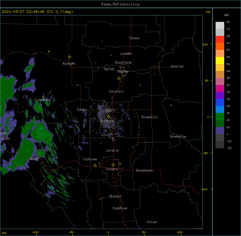Image resolution: width=241 pixels, height=236 pixels.
Task: Click the white cross marker north of Drumheller
Action: 171,105
